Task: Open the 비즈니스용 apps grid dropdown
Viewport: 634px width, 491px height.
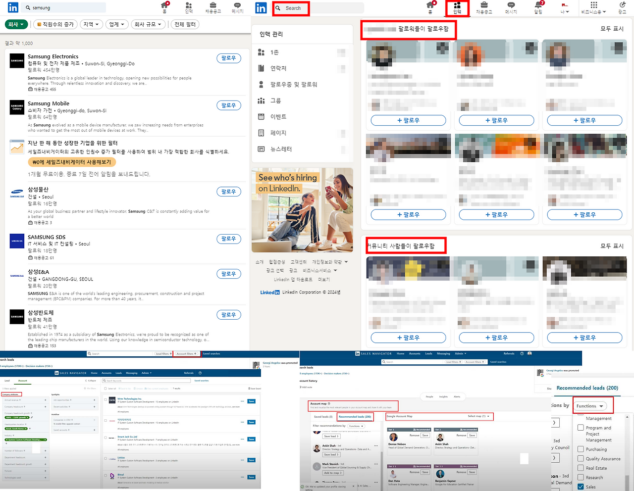Action: [x=593, y=7]
